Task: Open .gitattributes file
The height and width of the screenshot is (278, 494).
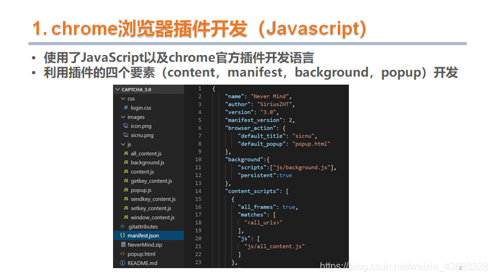Action: coord(143,227)
